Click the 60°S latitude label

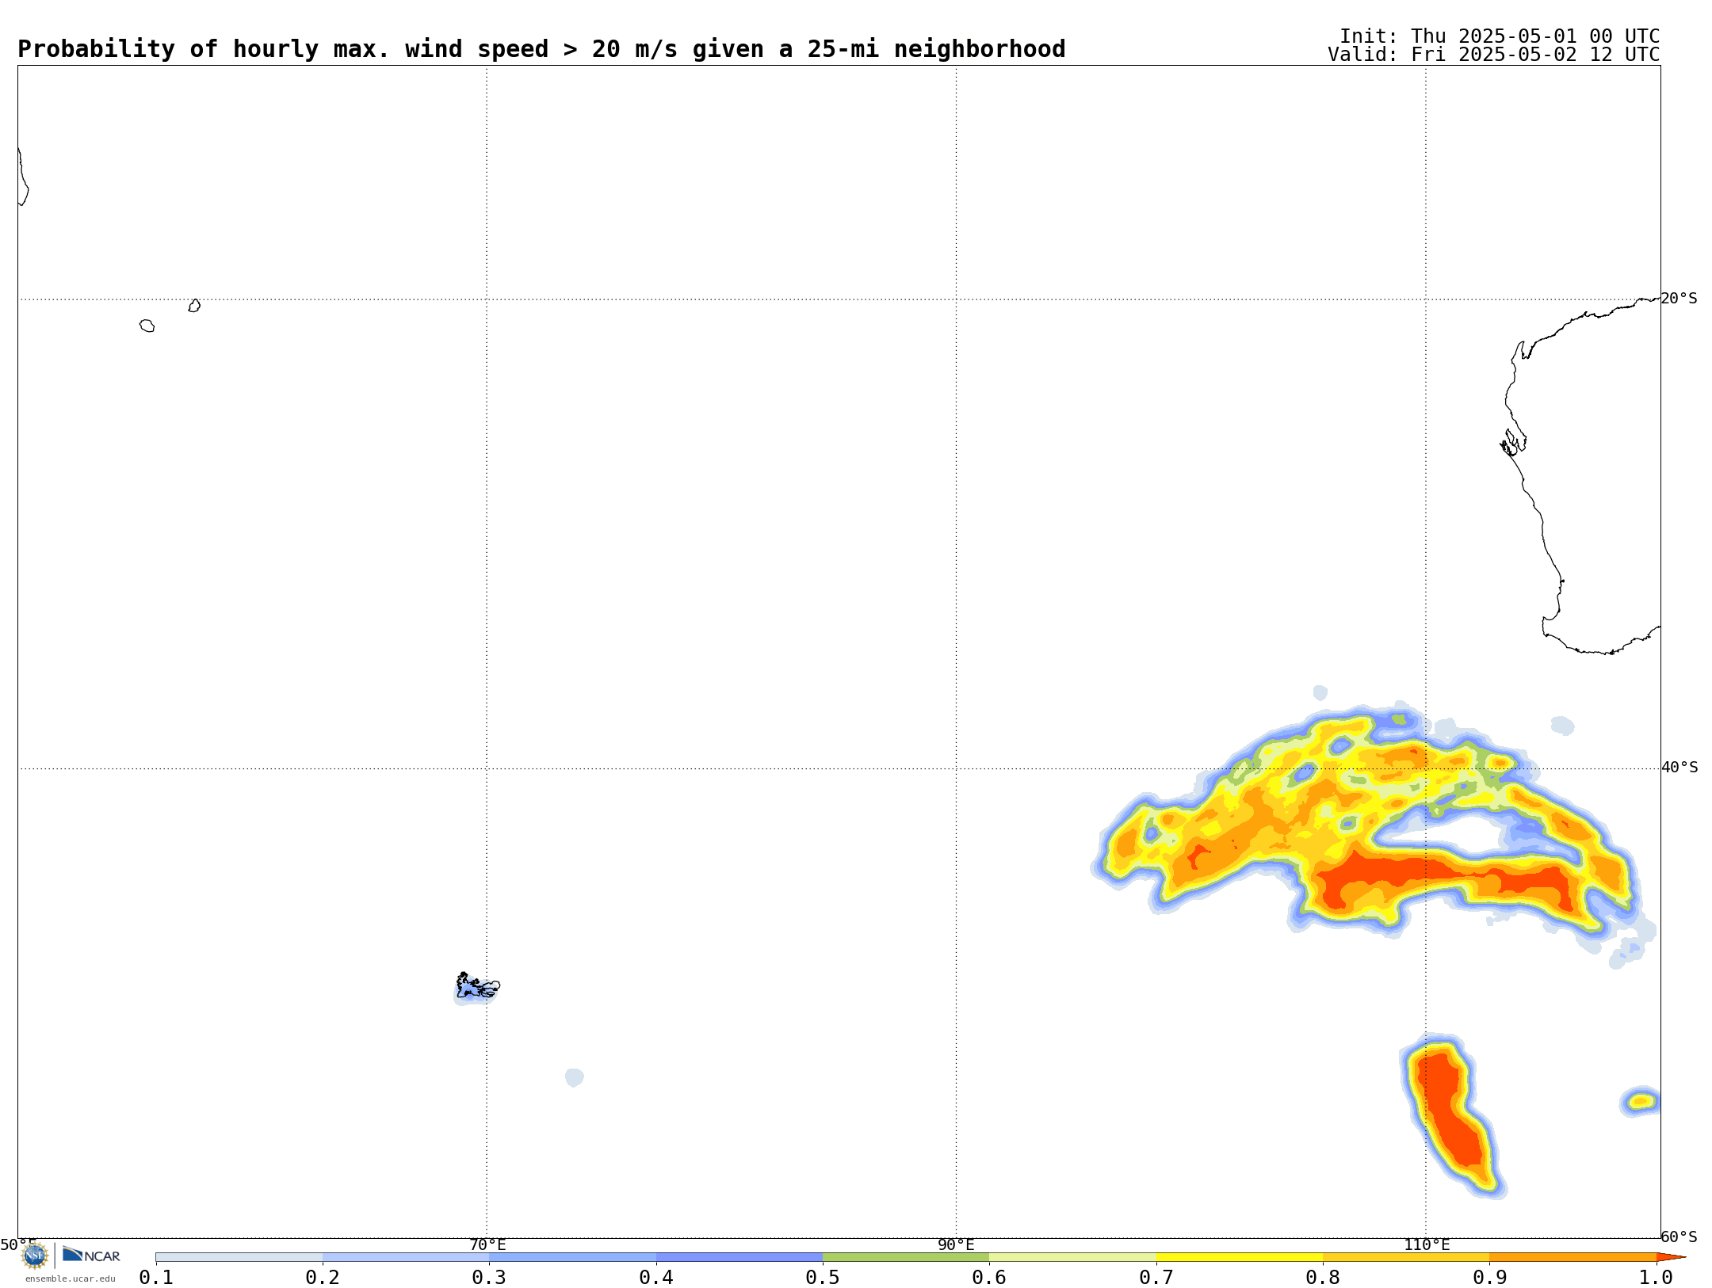(x=1679, y=1237)
